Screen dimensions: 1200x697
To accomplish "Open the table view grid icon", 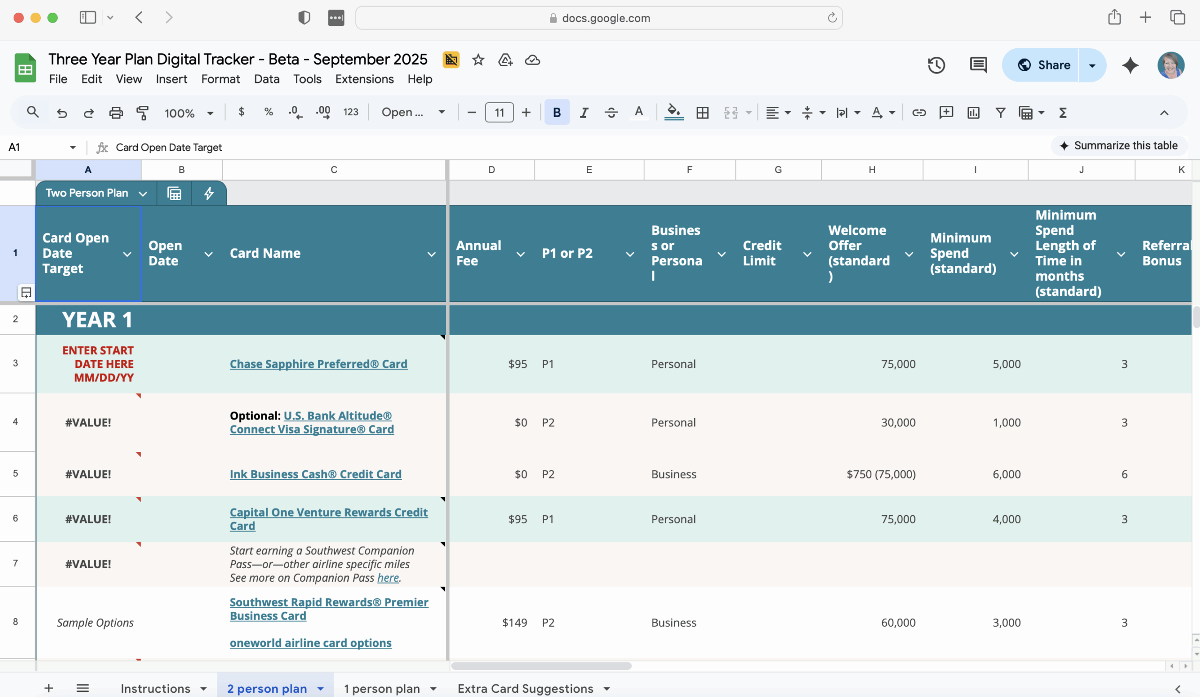I will click(174, 193).
